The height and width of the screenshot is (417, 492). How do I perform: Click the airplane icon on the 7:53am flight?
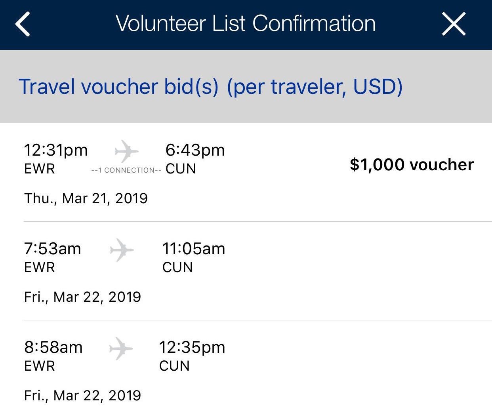[x=122, y=249]
